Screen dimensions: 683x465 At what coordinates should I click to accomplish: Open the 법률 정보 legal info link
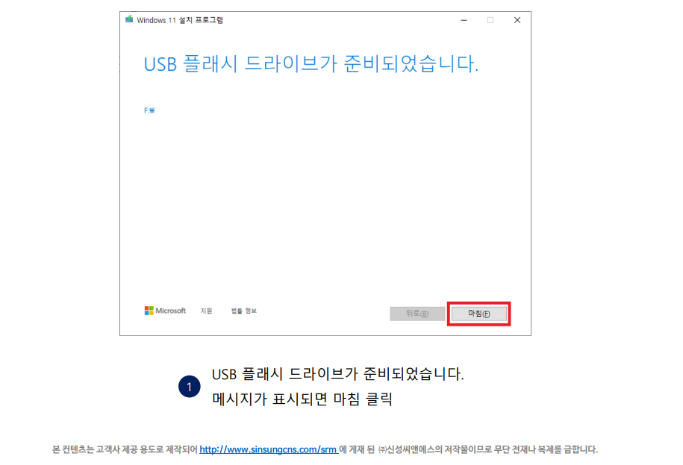coord(243,311)
